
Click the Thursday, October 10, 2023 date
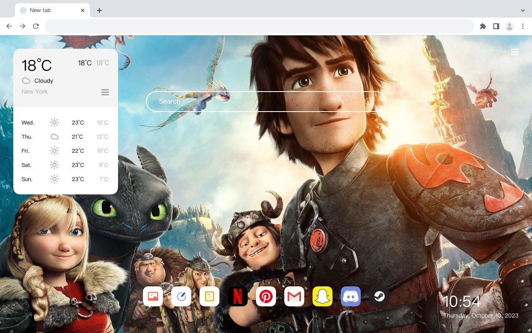pyautogui.click(x=481, y=316)
